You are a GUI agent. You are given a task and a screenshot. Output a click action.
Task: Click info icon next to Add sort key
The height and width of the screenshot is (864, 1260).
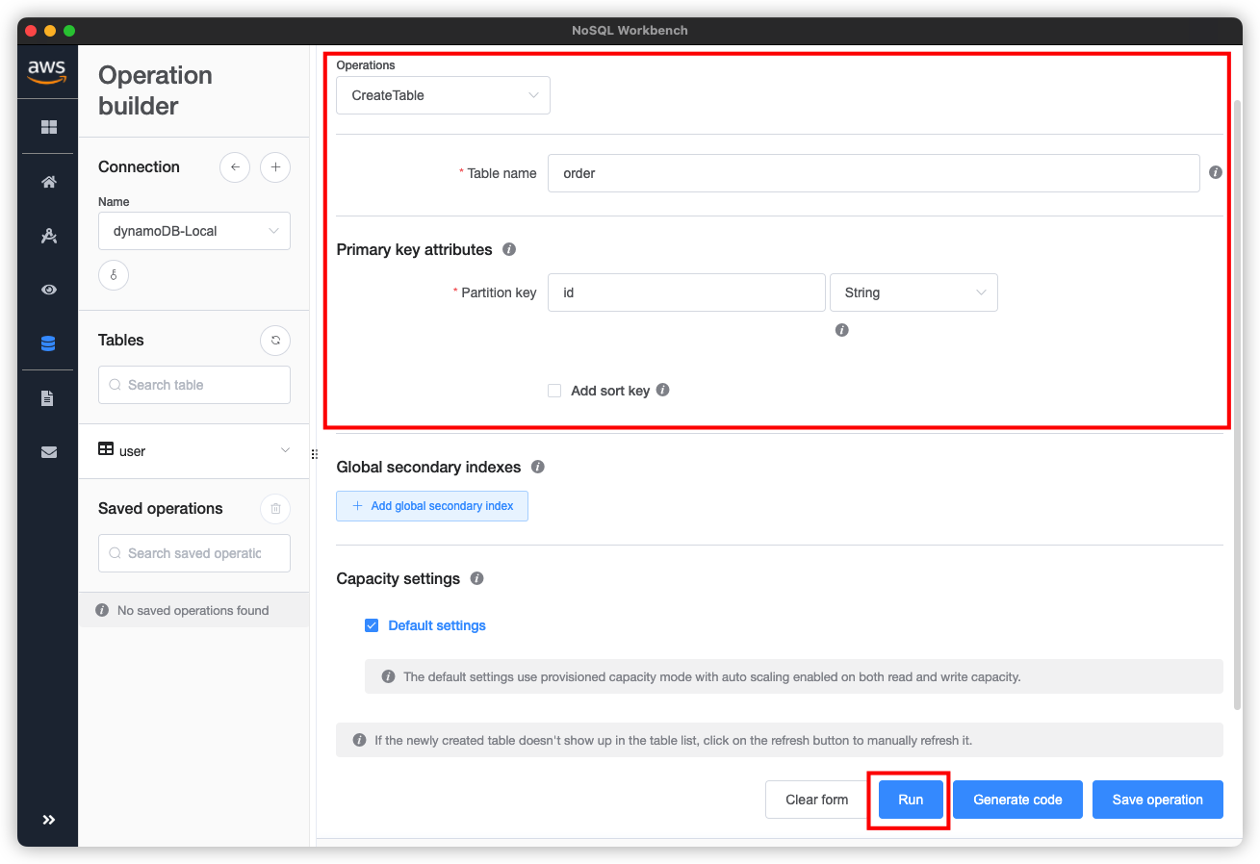tap(662, 391)
